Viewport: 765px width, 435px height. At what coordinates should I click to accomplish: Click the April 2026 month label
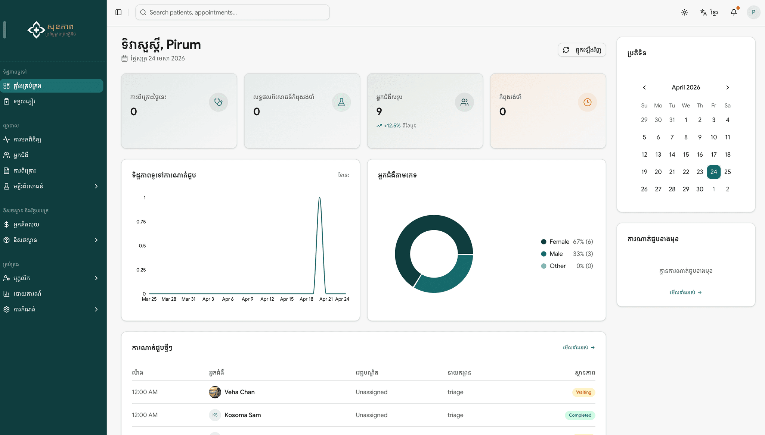(686, 87)
